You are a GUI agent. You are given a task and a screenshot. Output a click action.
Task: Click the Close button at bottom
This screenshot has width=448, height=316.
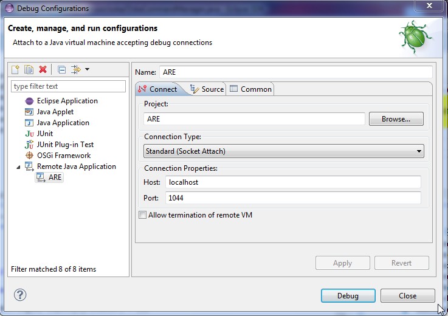(x=407, y=296)
